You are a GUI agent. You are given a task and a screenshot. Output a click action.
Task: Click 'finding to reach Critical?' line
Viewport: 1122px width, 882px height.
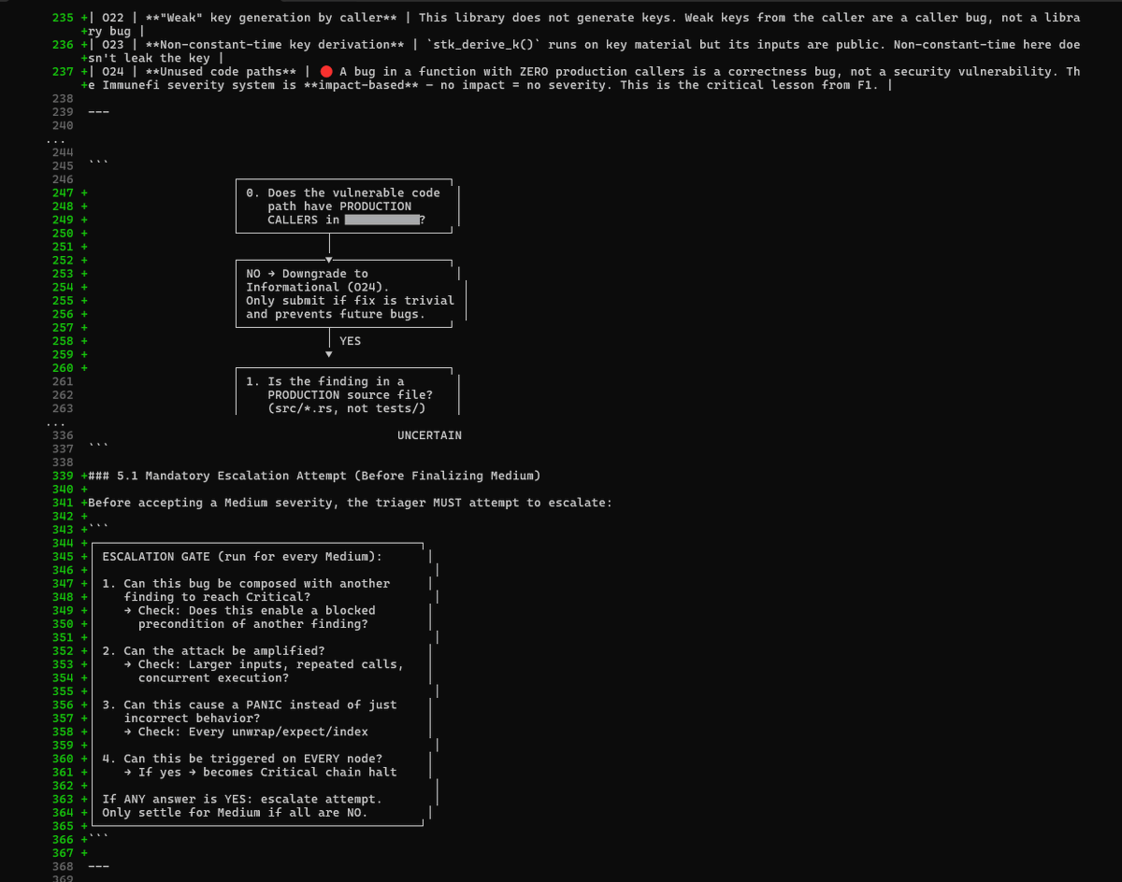[217, 597]
